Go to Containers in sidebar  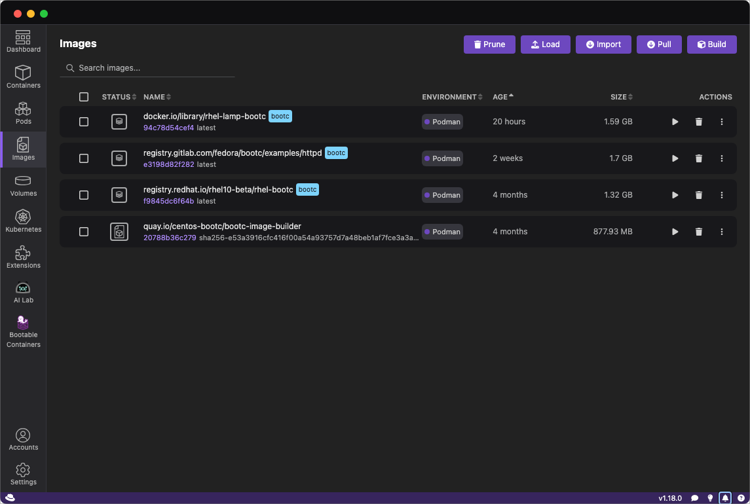[x=23, y=77]
